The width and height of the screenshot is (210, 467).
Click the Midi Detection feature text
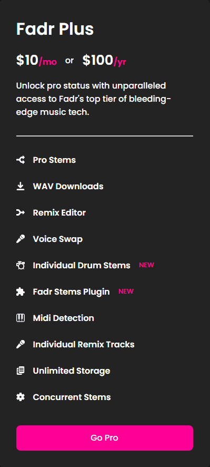pyautogui.click(x=63, y=318)
